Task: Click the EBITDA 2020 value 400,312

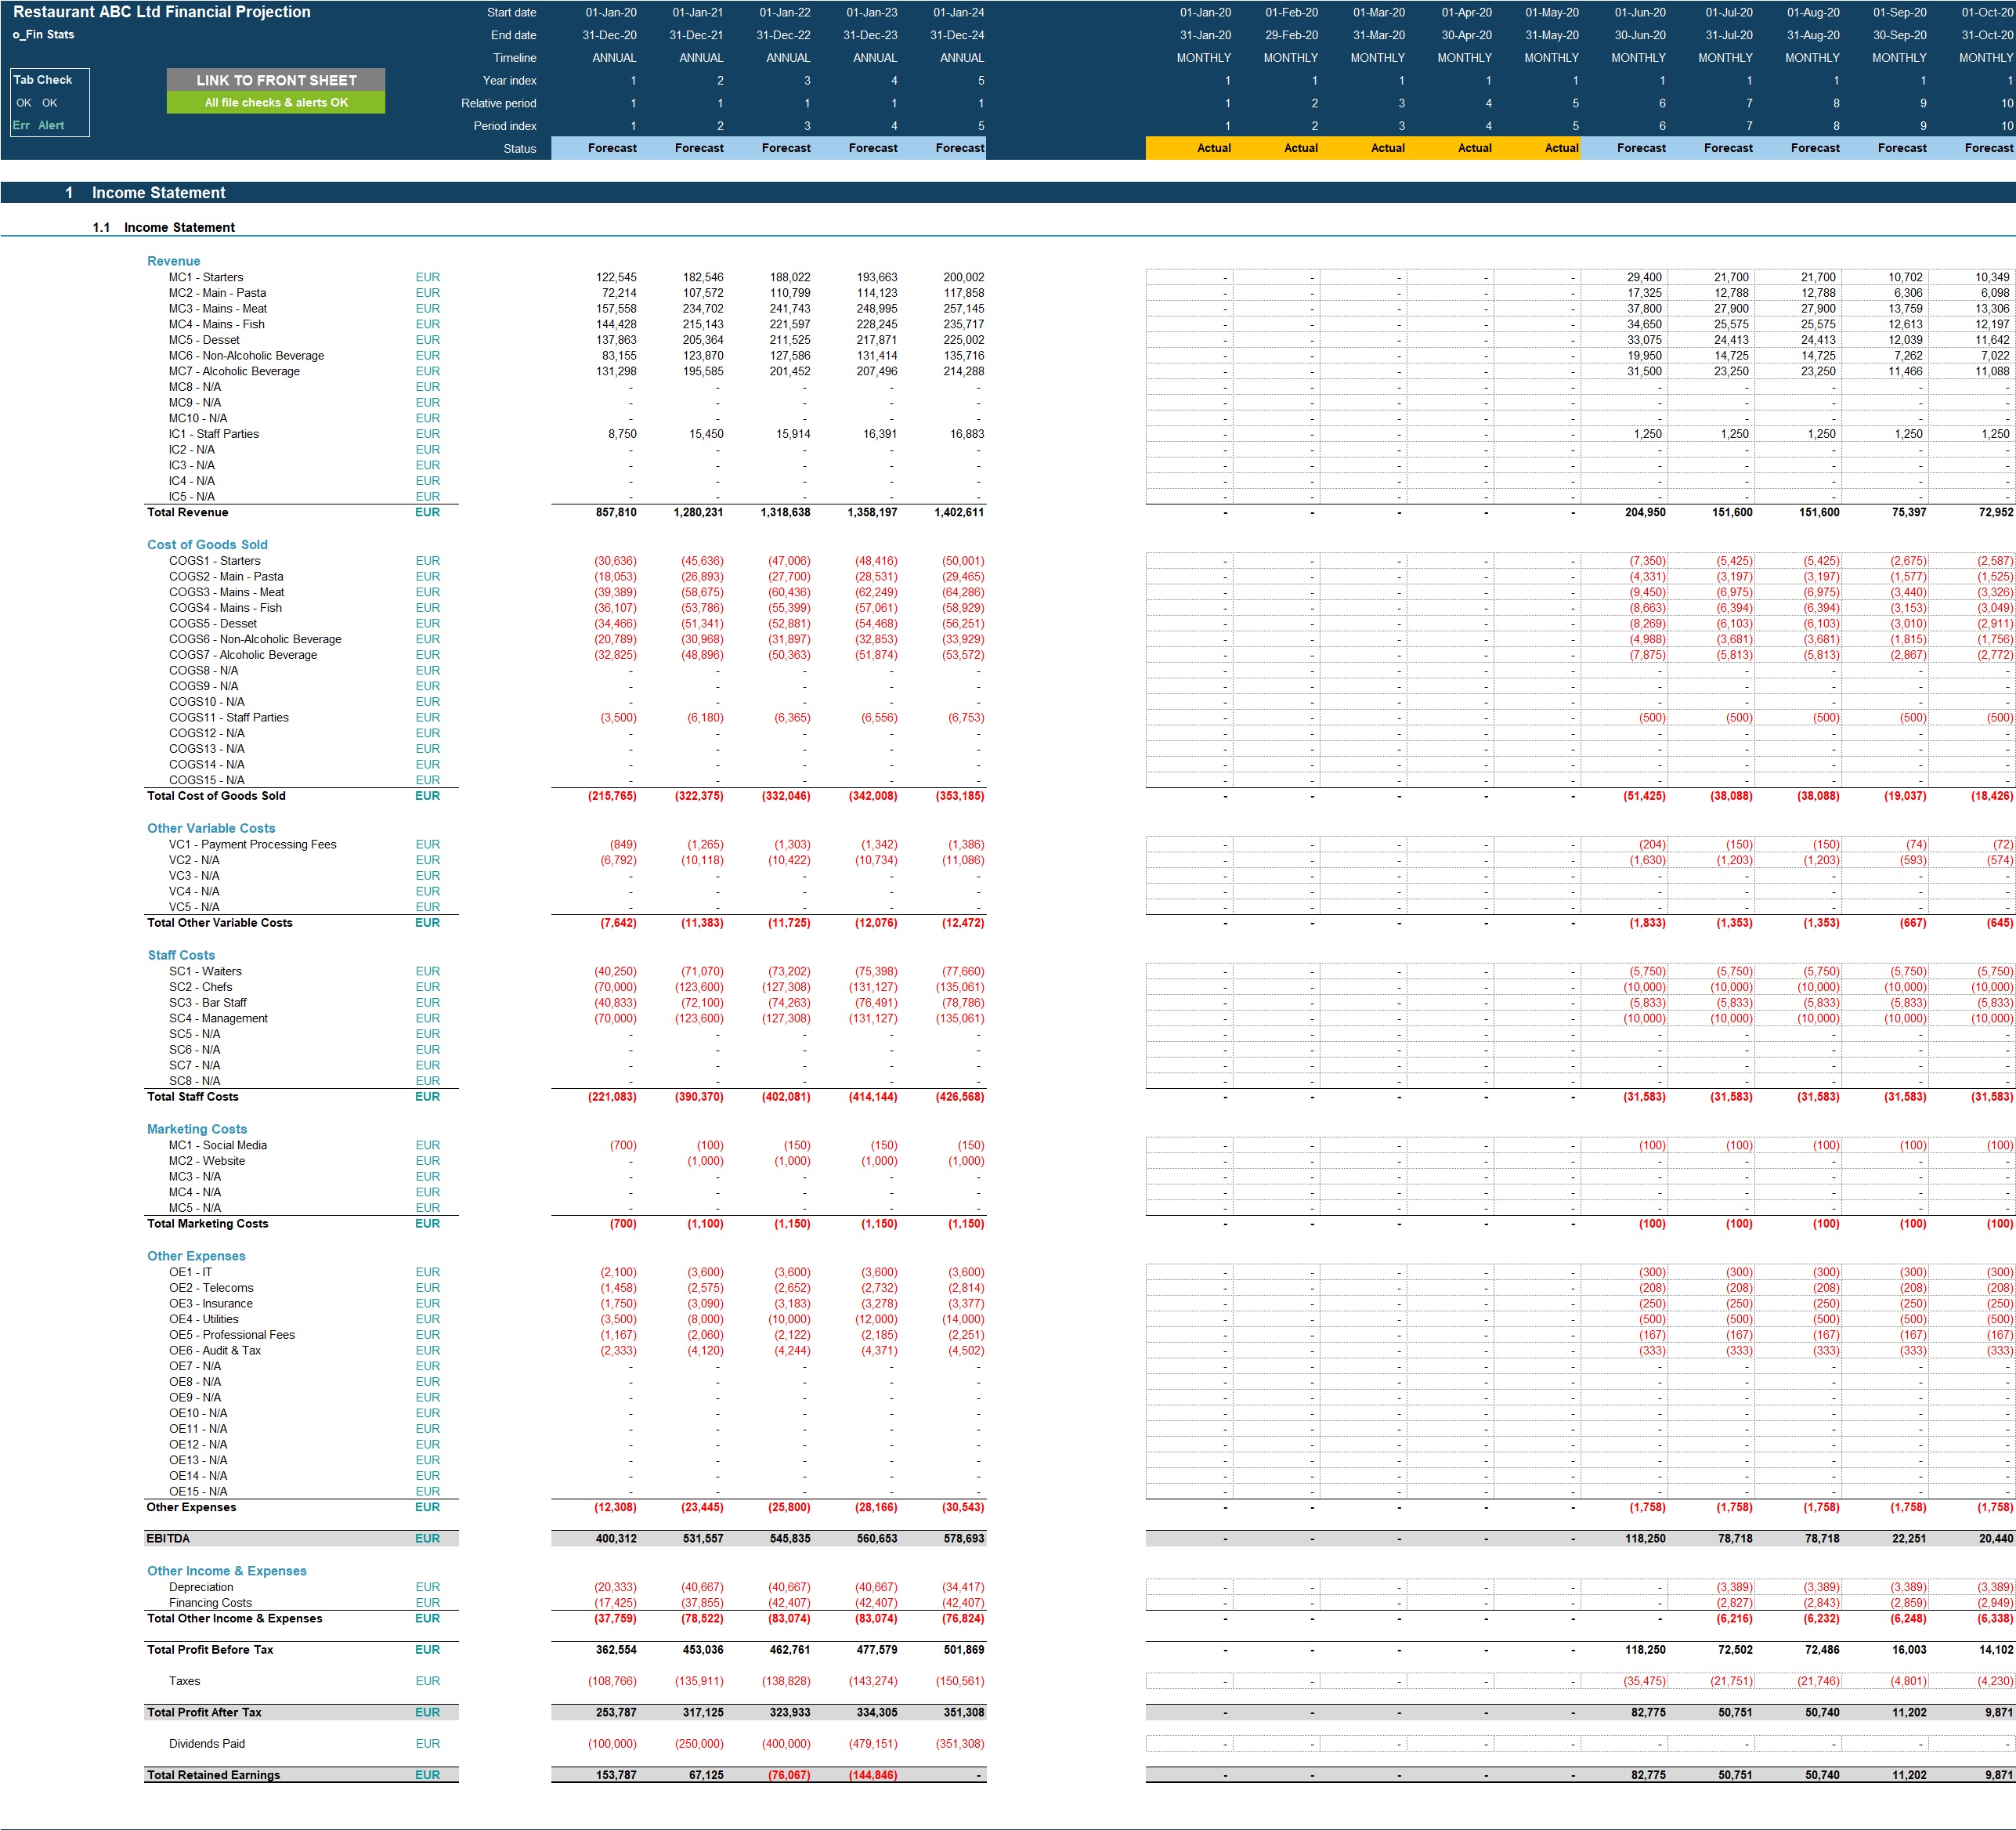Action: pyautogui.click(x=616, y=1538)
